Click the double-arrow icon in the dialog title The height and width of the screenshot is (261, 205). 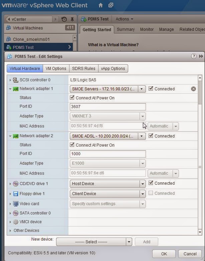click(201, 56)
